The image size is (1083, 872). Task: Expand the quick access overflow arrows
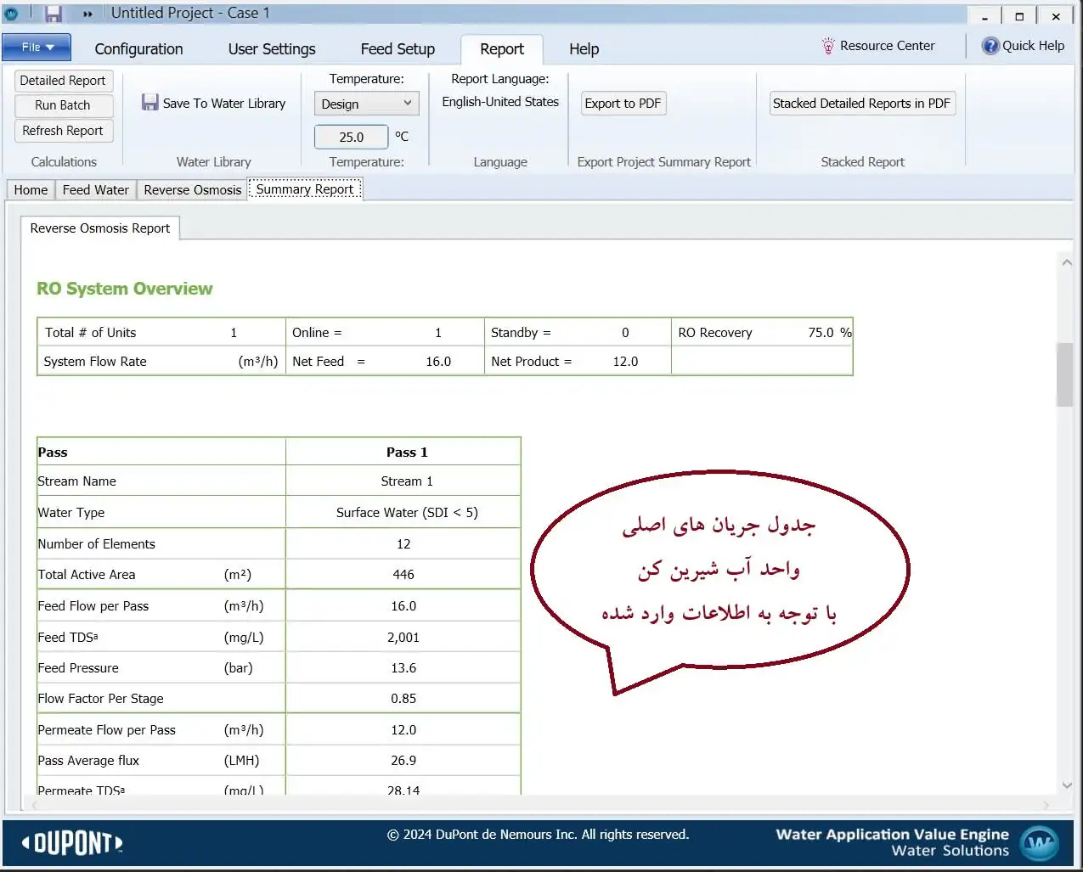tap(87, 14)
